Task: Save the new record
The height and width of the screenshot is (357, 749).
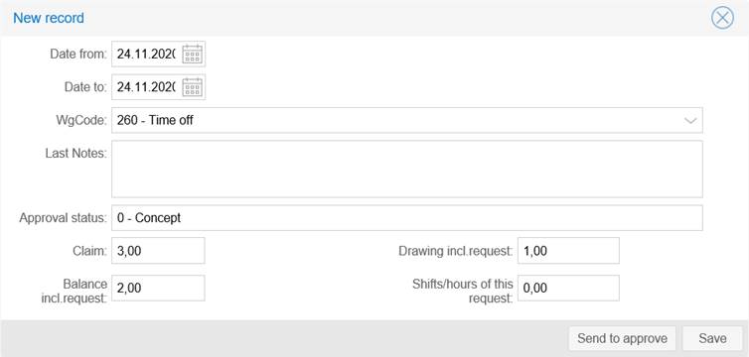Action: [x=712, y=338]
